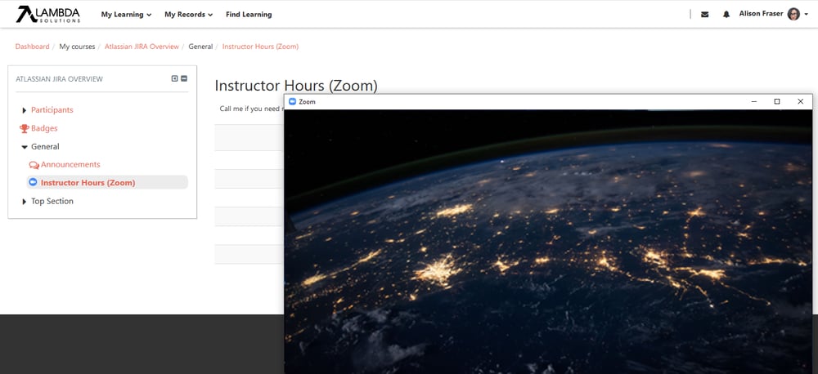
Task: Open the Announcements link
Action: (70, 164)
